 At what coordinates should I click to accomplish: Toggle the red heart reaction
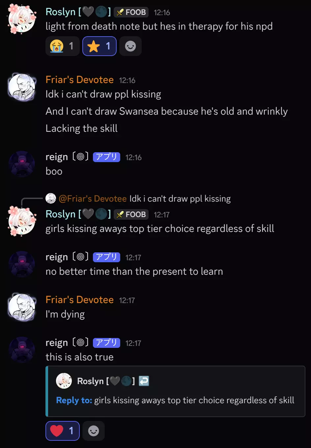pos(63,431)
